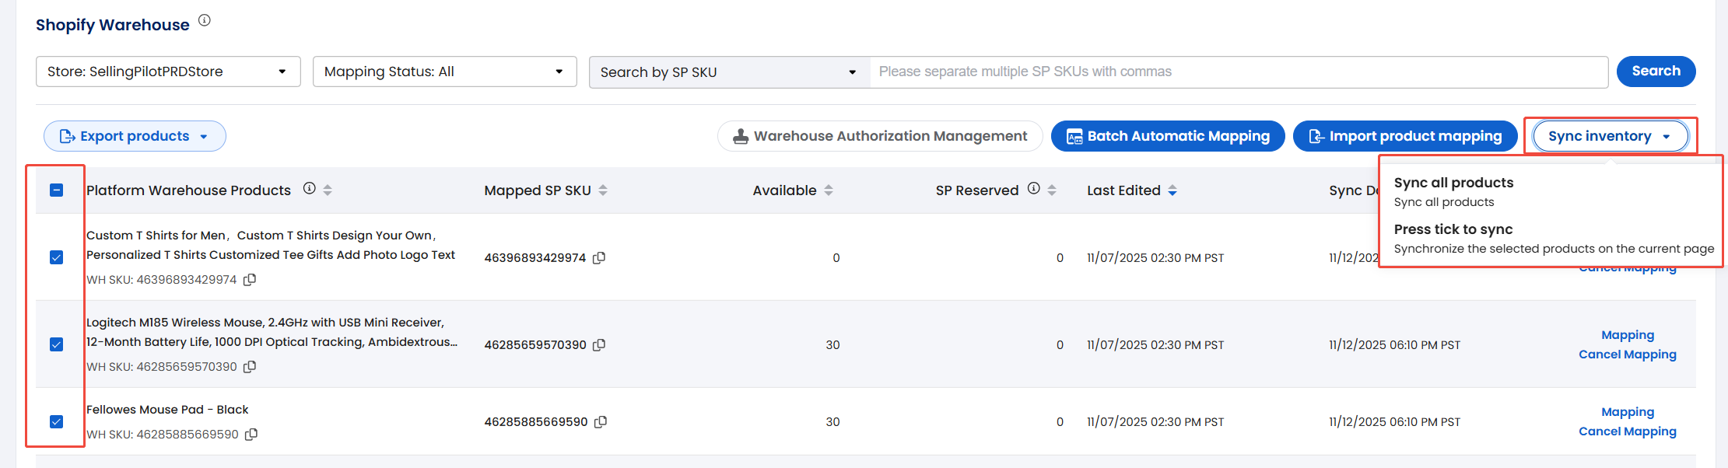Uncheck the Fellowes Mouse Pad row

pyautogui.click(x=57, y=421)
